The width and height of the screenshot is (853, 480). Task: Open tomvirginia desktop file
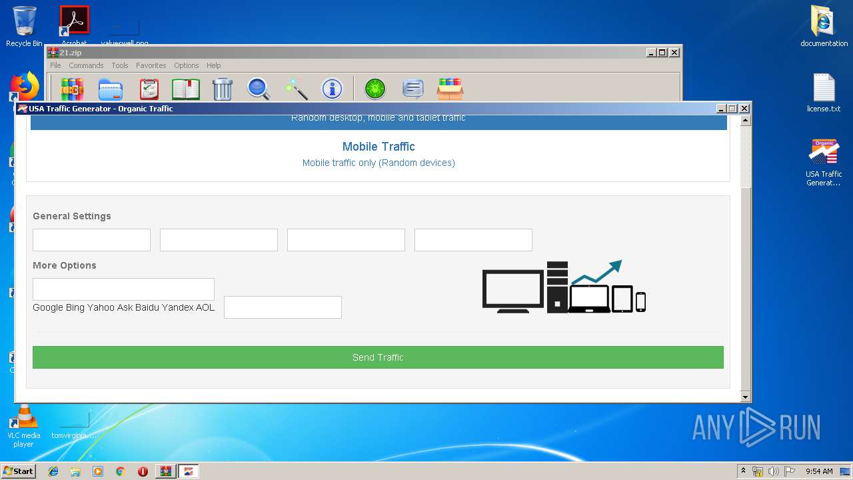(74, 427)
